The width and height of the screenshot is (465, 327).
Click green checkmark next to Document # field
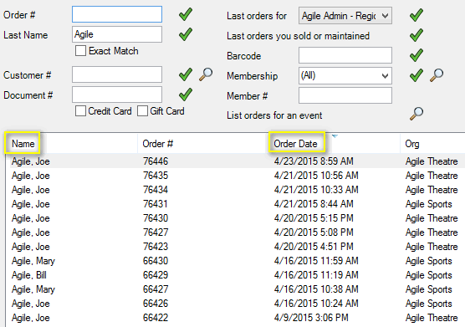coord(186,95)
